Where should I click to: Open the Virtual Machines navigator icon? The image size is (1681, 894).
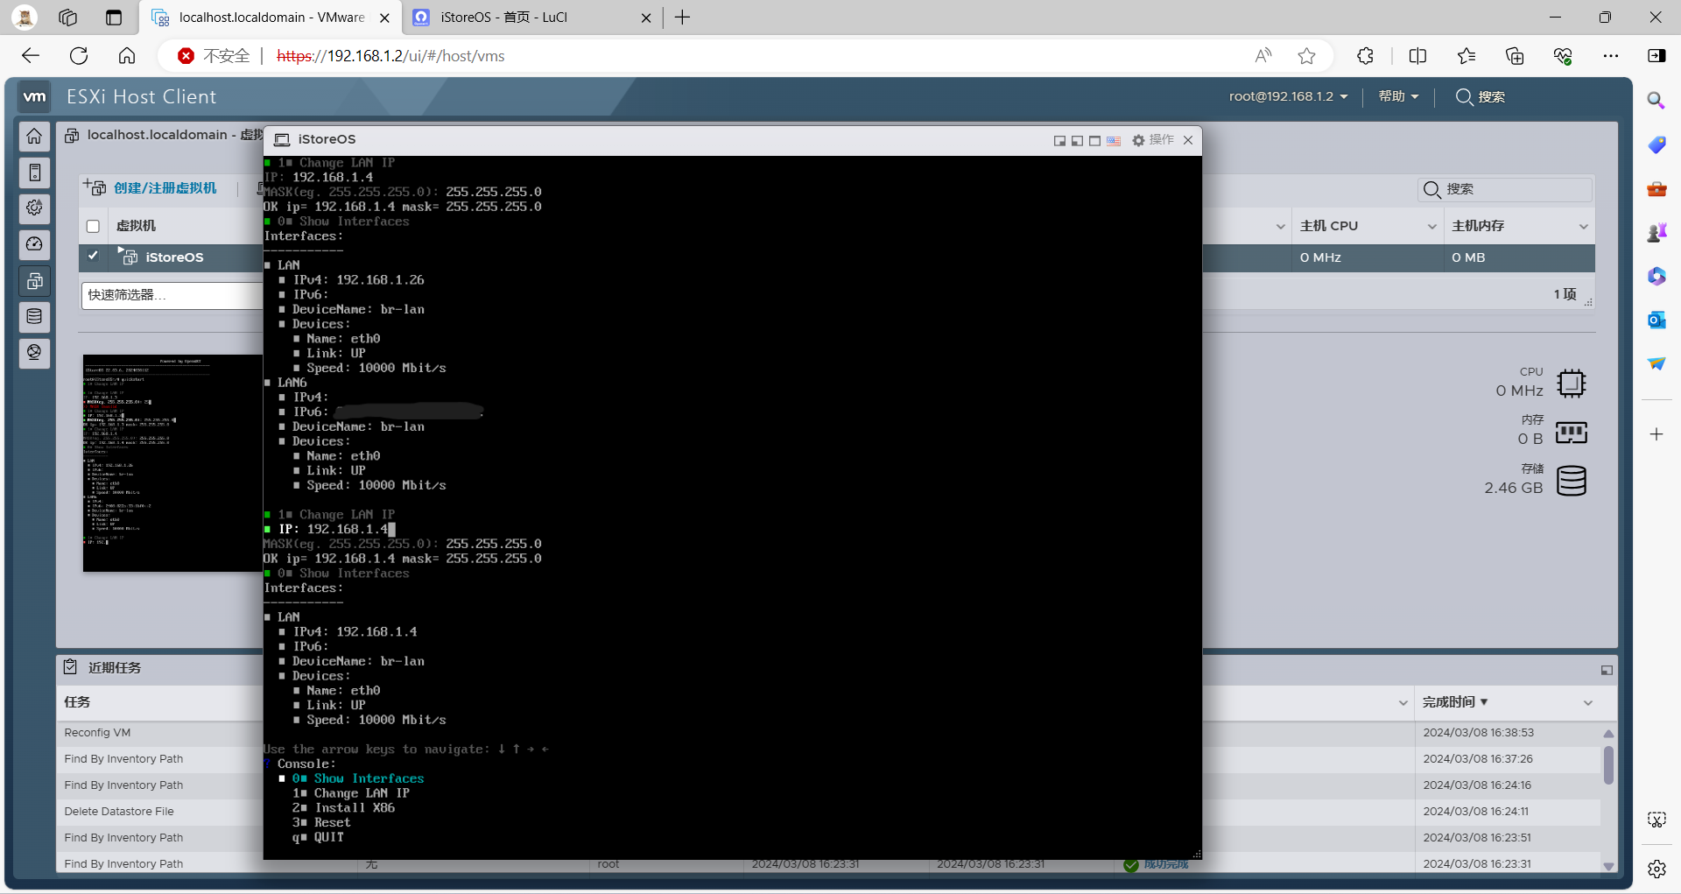click(34, 281)
